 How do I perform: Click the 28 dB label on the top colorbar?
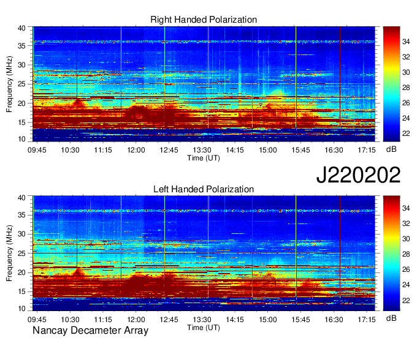(406, 88)
